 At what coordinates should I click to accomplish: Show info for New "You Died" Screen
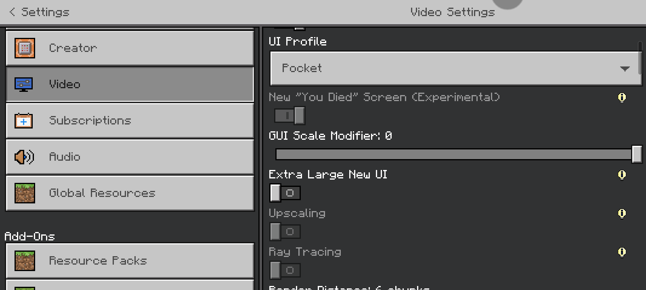pos(622,97)
